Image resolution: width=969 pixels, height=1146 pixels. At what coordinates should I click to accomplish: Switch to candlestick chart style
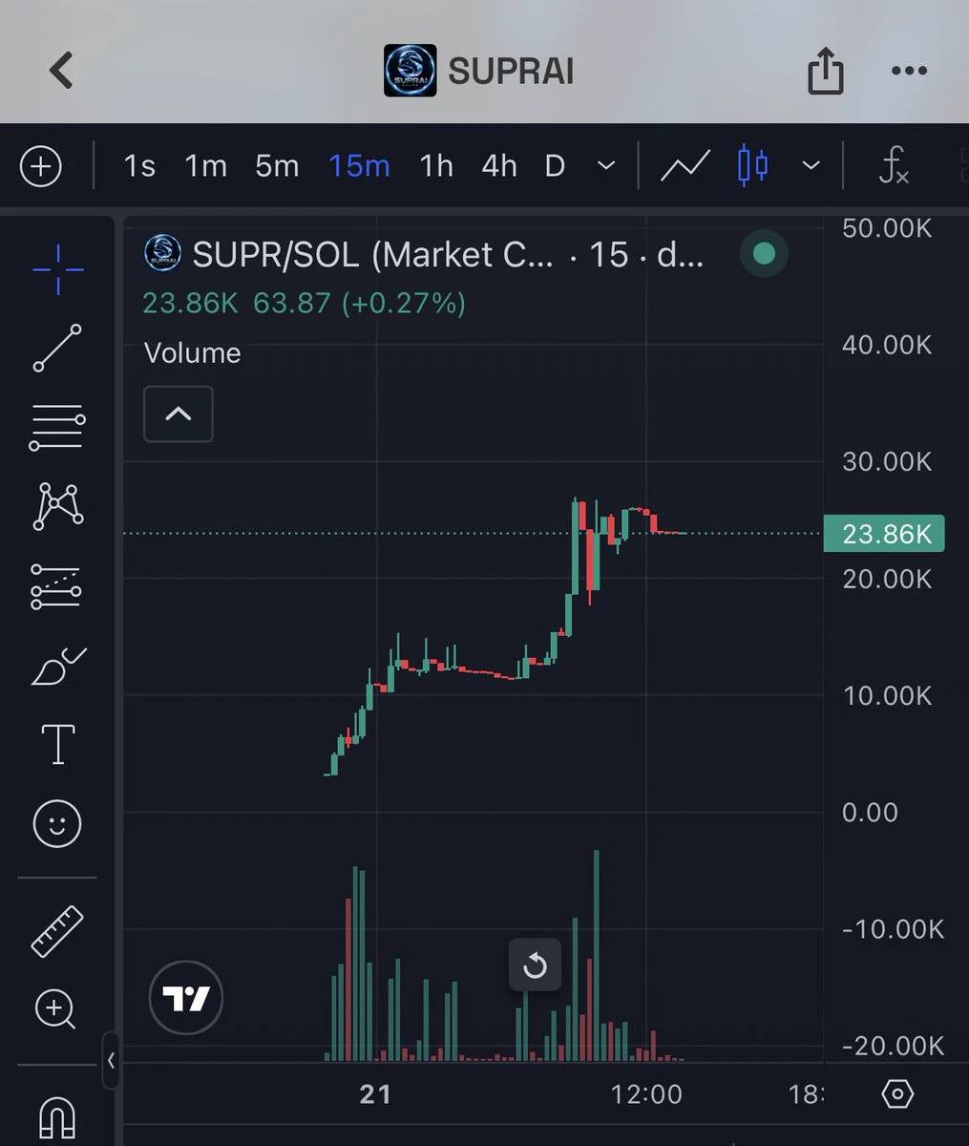pos(752,167)
